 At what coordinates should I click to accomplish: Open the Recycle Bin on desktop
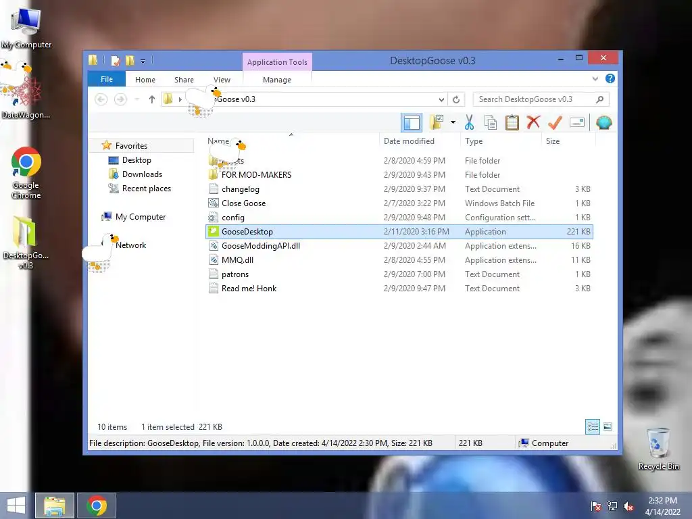pos(658,449)
